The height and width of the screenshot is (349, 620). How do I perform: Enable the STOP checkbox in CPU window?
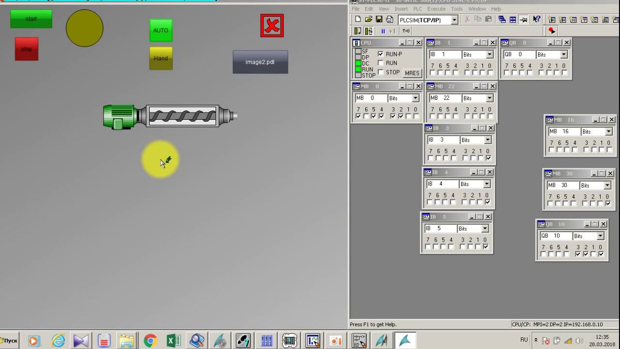pyautogui.click(x=381, y=72)
